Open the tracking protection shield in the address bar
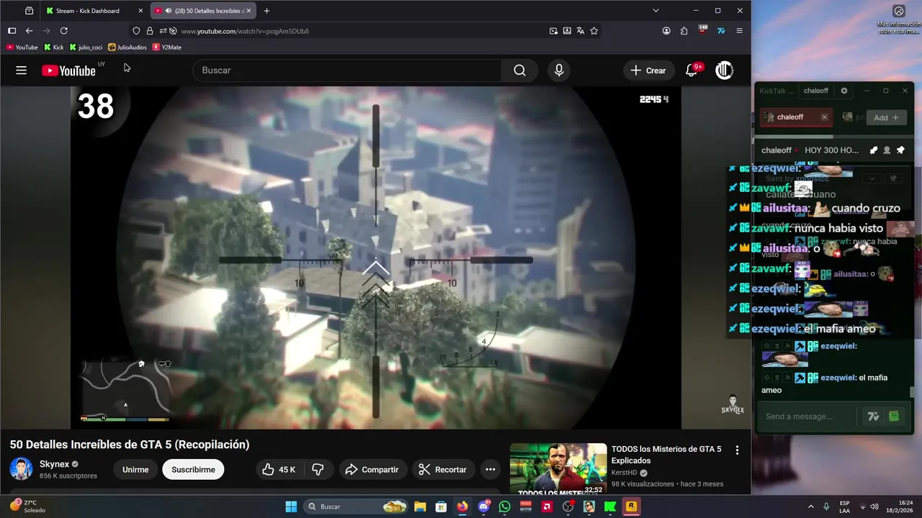 pos(136,31)
